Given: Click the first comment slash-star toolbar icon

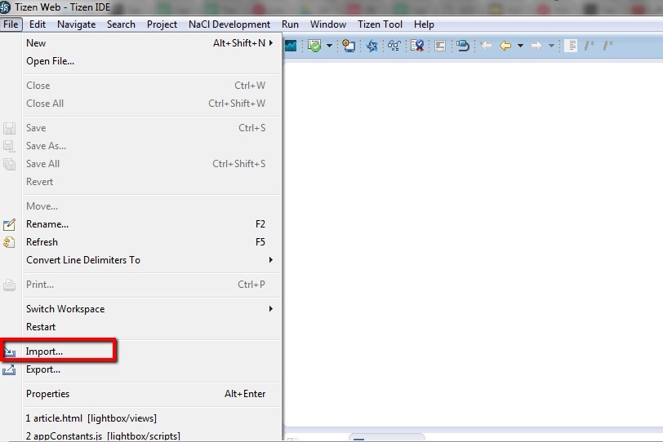Looking at the screenshot, I should click(590, 45).
